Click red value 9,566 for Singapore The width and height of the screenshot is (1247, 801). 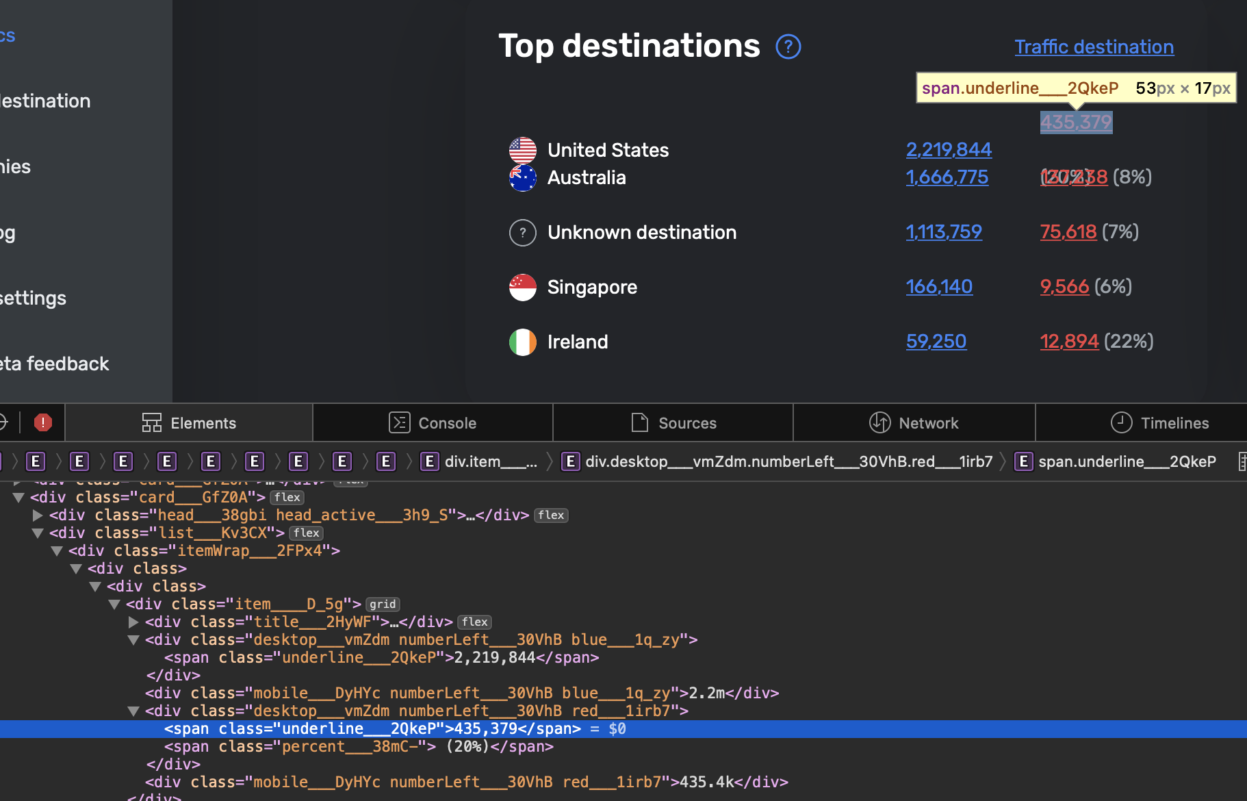[x=1064, y=286]
